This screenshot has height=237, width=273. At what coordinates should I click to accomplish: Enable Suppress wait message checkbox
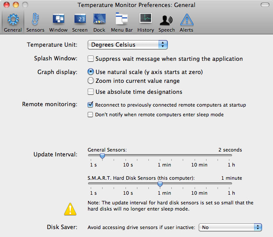(91, 59)
